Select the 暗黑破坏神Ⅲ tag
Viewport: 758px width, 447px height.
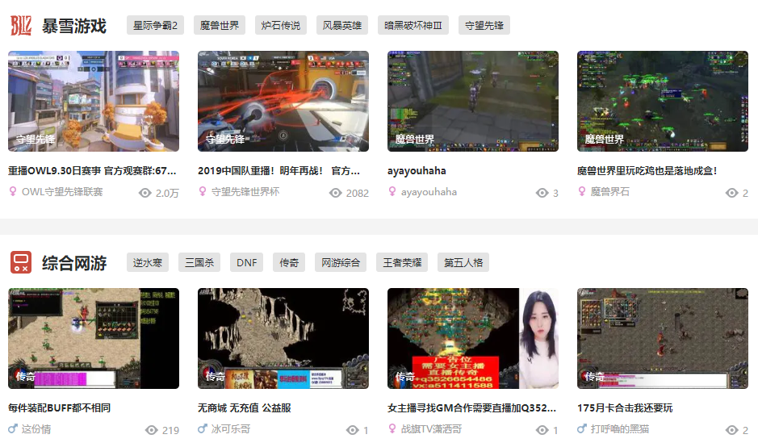tap(413, 25)
